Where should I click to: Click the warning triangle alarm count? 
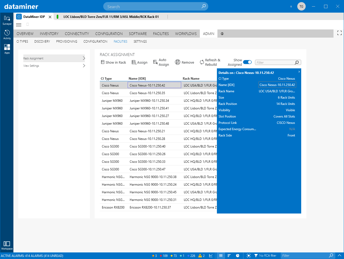pyautogui.click(x=201, y=256)
